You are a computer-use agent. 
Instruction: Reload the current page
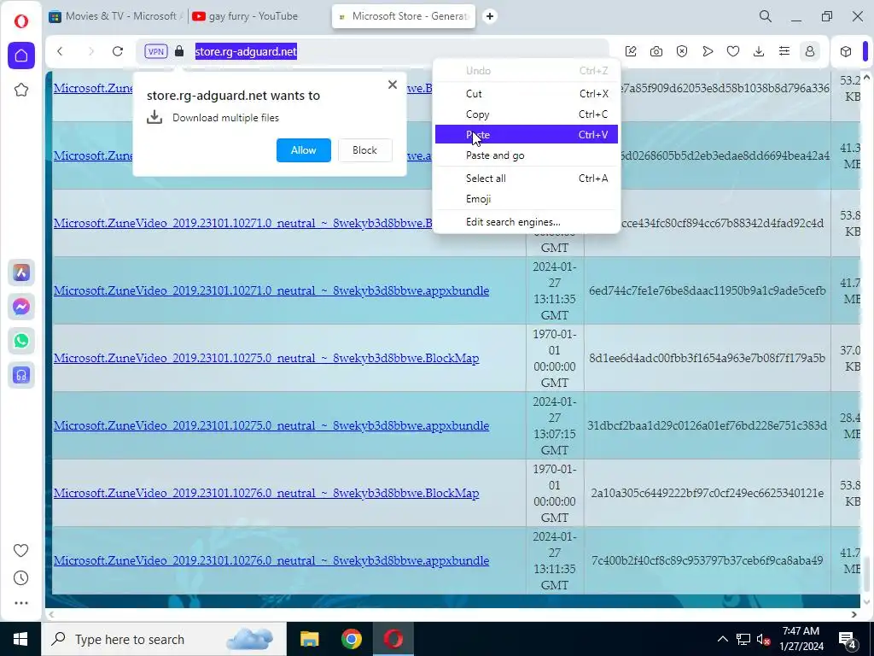pos(118,51)
